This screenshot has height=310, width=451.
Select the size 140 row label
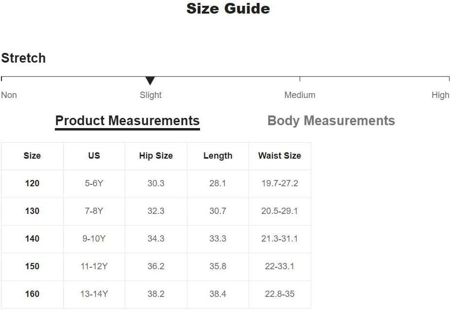(32, 239)
